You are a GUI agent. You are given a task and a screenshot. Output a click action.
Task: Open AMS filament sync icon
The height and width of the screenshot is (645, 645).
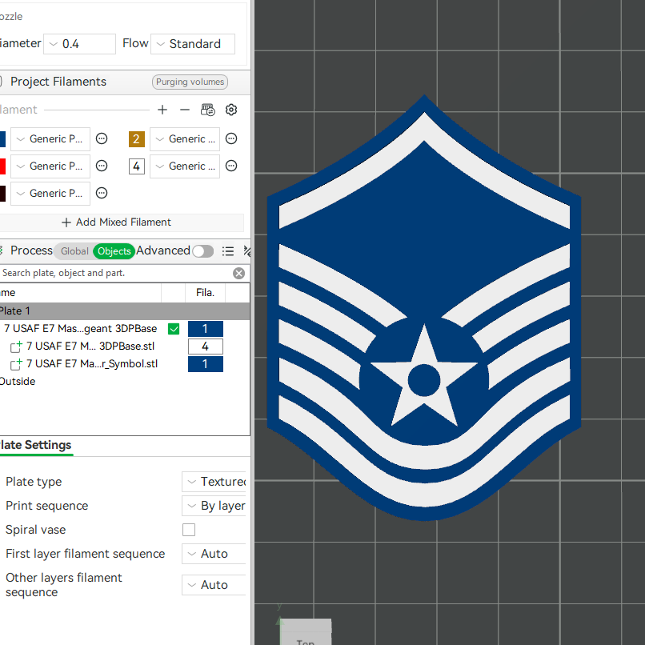[x=208, y=110]
